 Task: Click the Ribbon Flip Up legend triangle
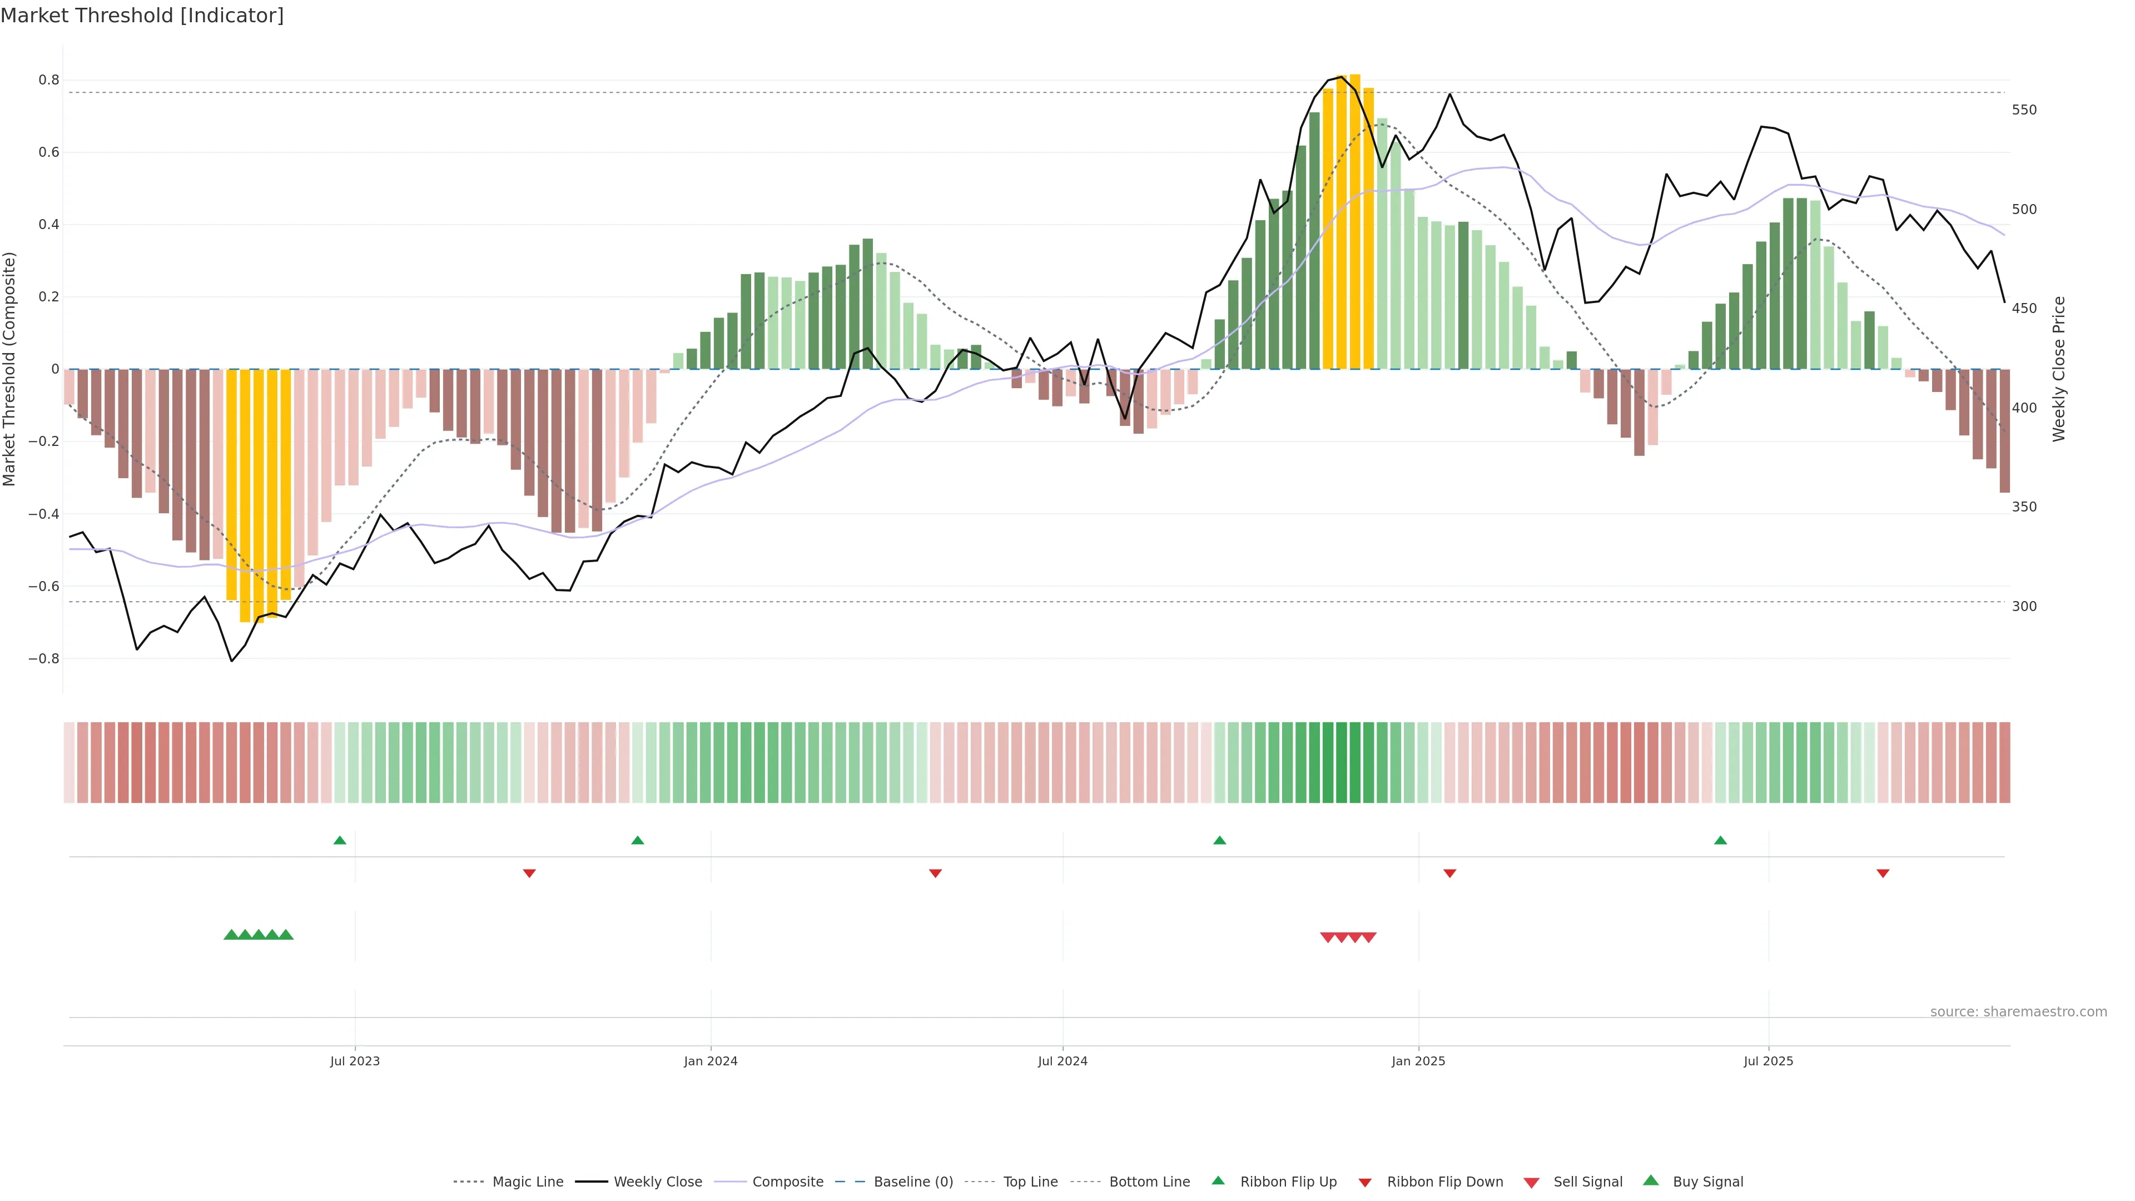[1218, 1180]
